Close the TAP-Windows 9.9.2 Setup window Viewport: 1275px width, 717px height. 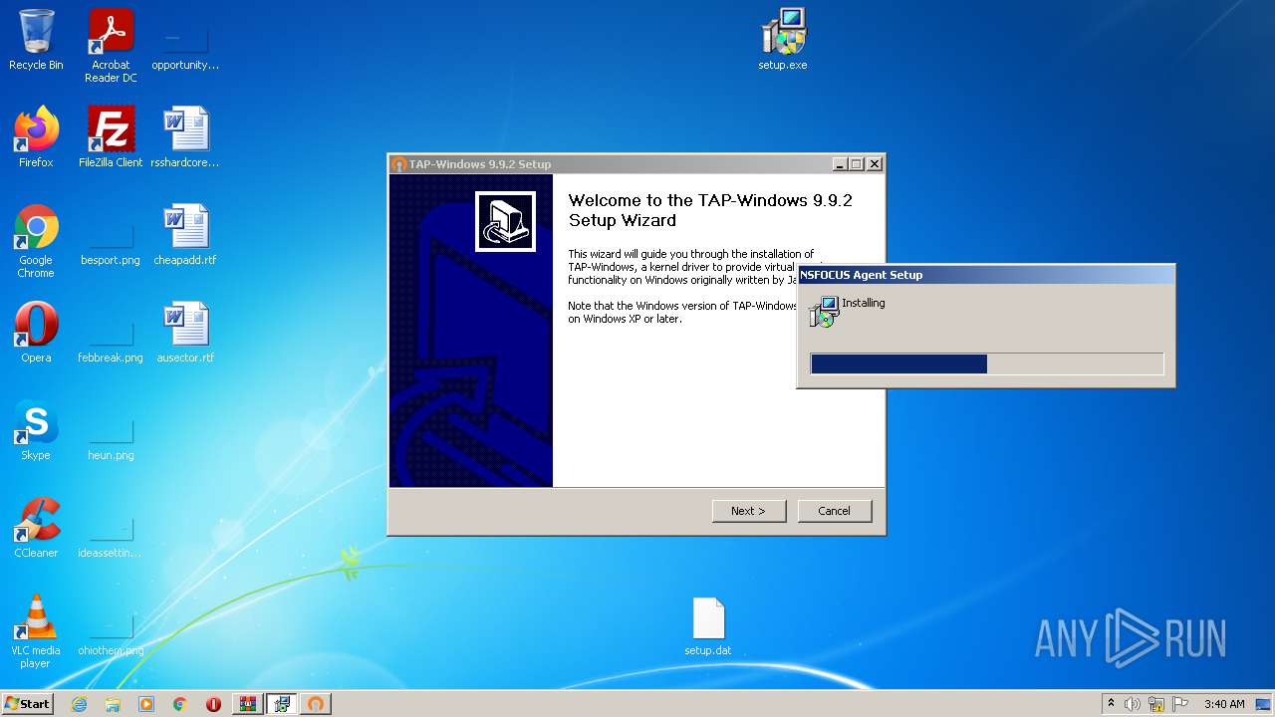tap(874, 164)
